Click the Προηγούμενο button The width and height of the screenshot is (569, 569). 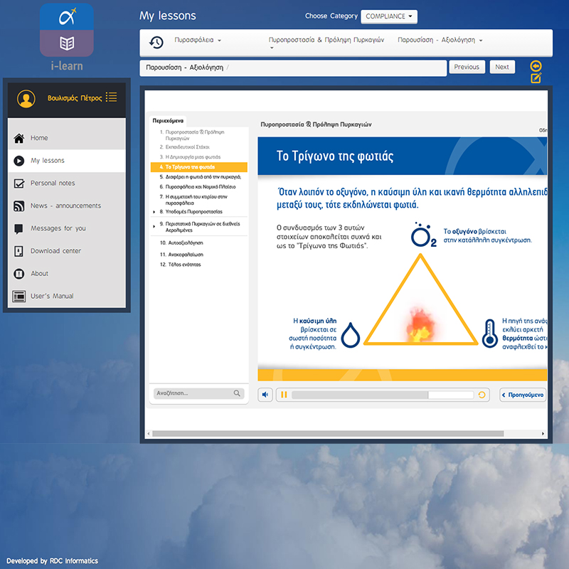(x=523, y=395)
